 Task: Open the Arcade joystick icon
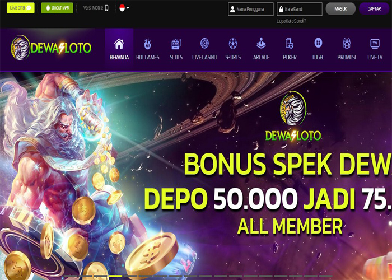click(262, 43)
